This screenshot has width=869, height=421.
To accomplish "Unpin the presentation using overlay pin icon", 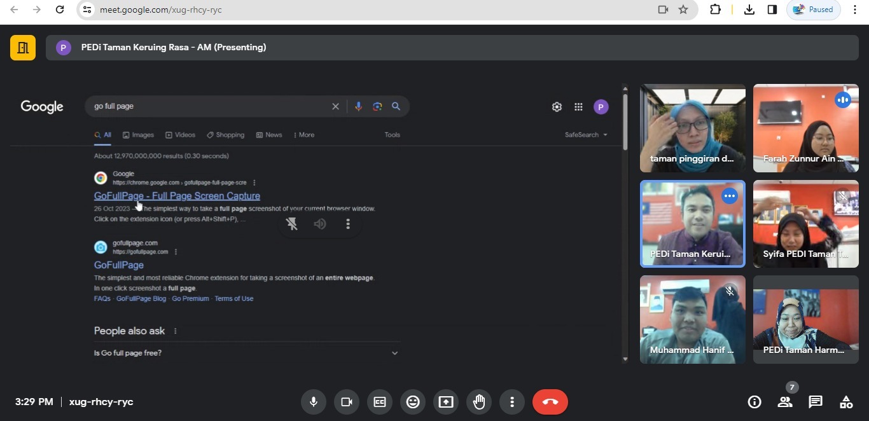I will point(292,224).
